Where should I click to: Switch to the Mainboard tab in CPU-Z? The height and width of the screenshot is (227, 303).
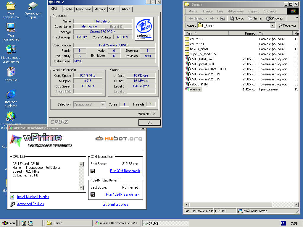[83, 9]
